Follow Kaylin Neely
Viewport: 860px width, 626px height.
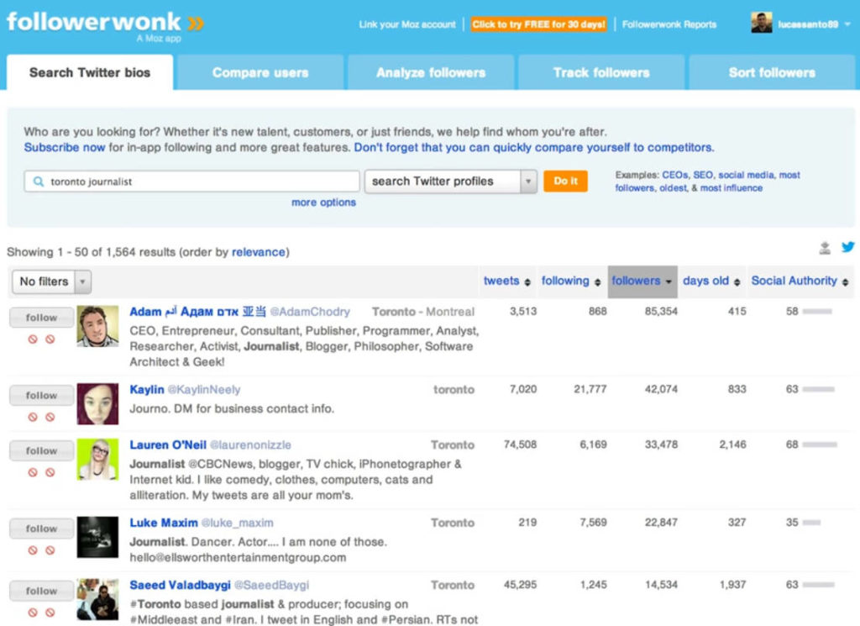(41, 396)
